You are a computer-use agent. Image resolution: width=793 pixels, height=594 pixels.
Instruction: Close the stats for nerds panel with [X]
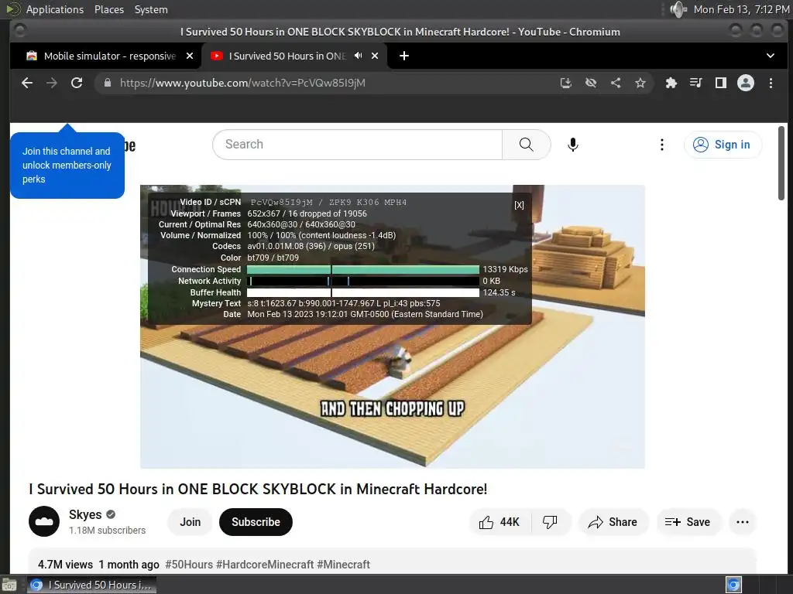click(x=519, y=204)
